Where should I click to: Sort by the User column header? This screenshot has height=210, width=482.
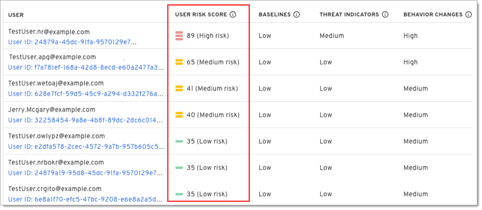pos(16,15)
